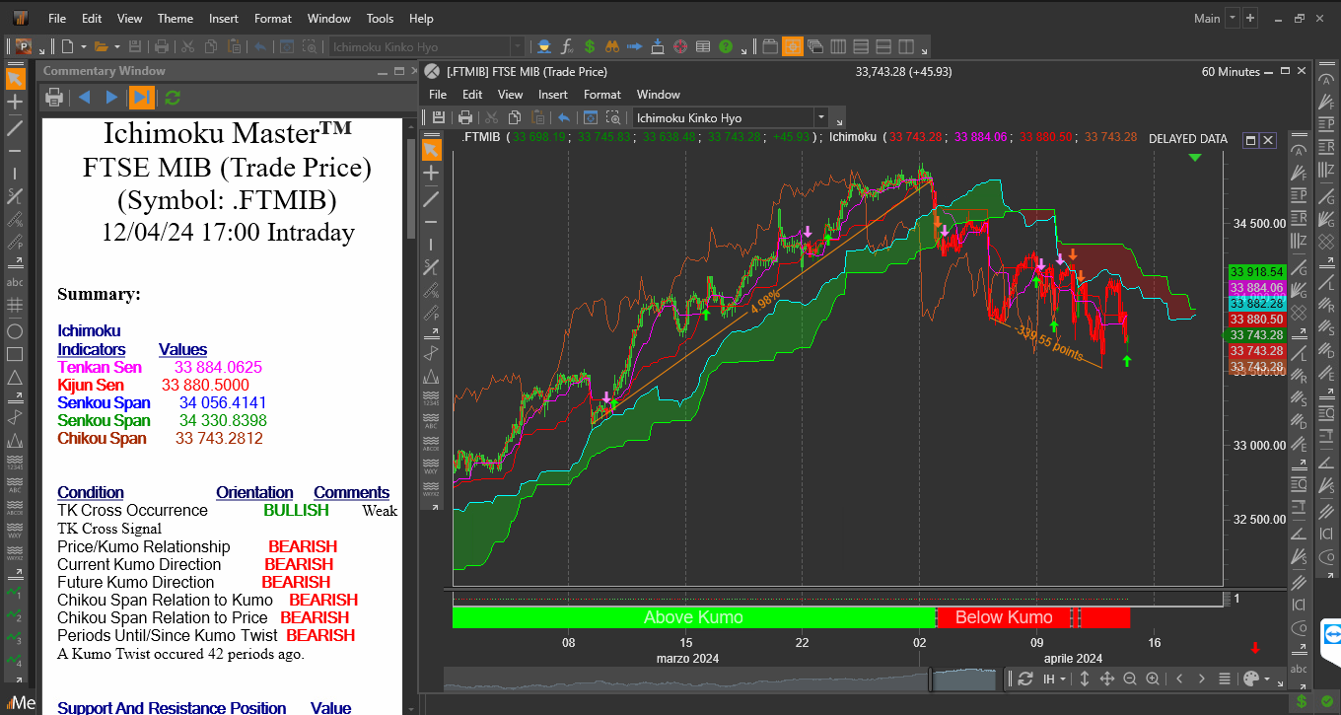Viewport: 1341px width, 715px height.
Task: Open the Theme menu
Action: pos(176,18)
